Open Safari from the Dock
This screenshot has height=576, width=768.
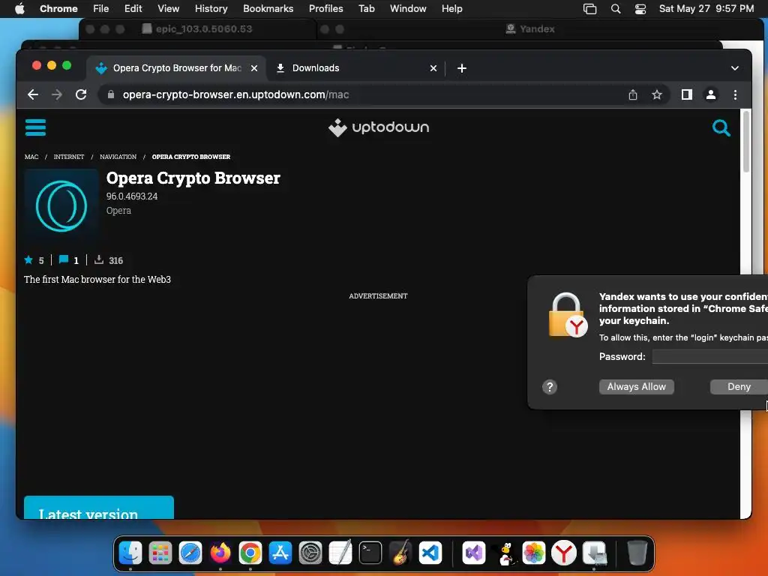click(x=190, y=553)
